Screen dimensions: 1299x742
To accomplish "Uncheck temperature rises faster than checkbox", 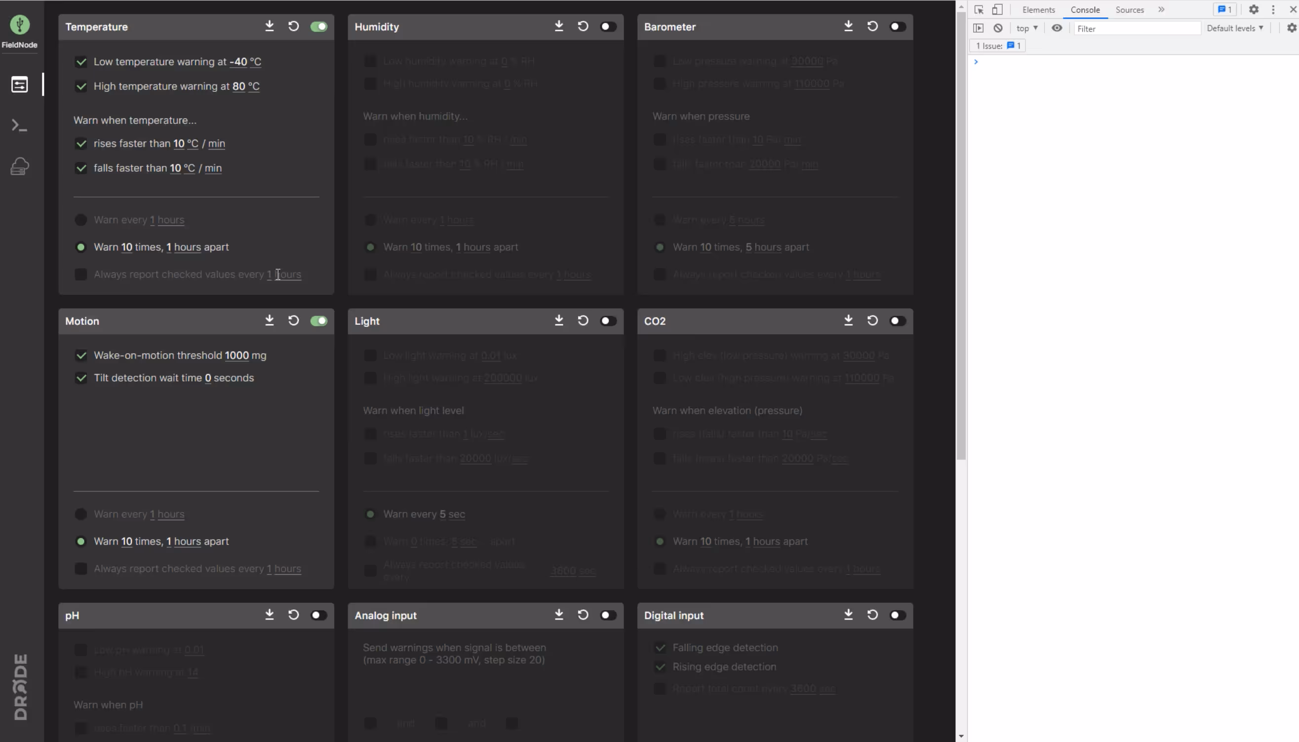I will pyautogui.click(x=81, y=143).
